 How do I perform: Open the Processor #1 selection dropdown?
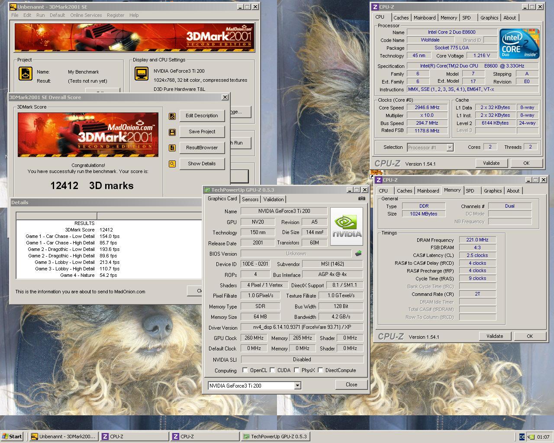pos(450,148)
